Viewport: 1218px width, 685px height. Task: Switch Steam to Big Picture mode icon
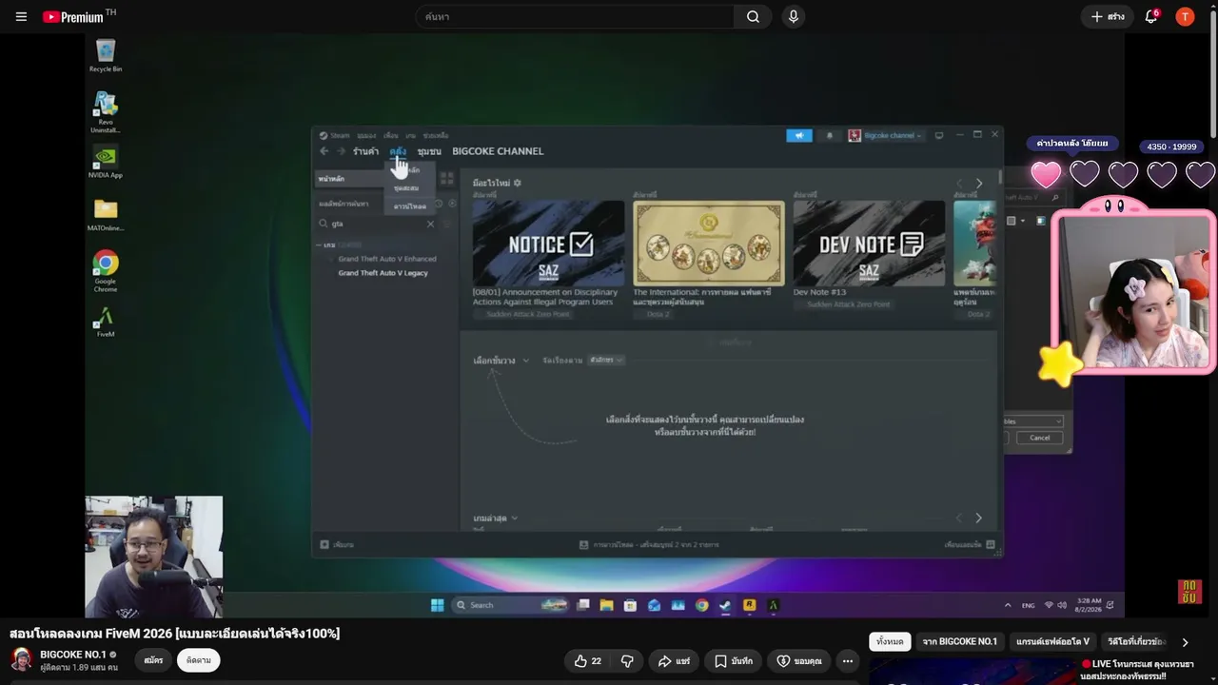point(939,135)
